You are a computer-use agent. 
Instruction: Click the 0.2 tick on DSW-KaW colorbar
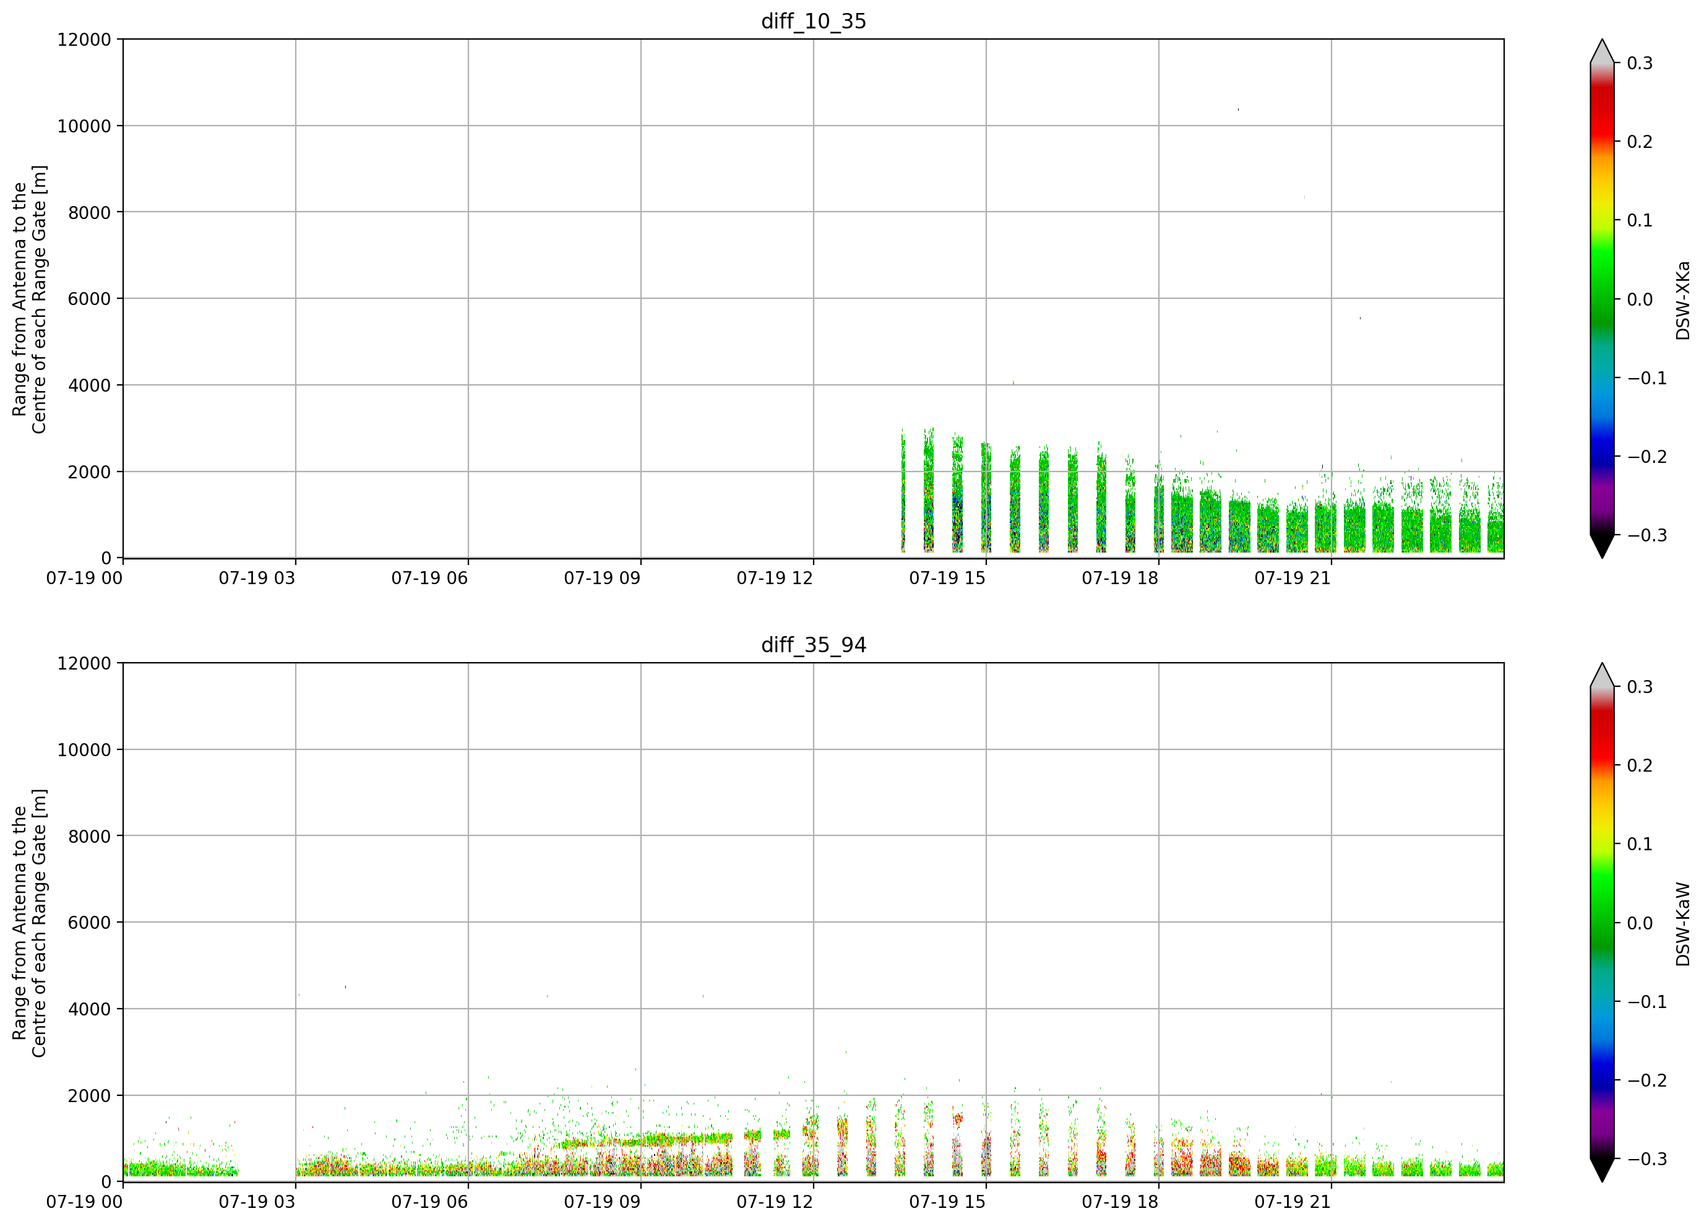1640,765
